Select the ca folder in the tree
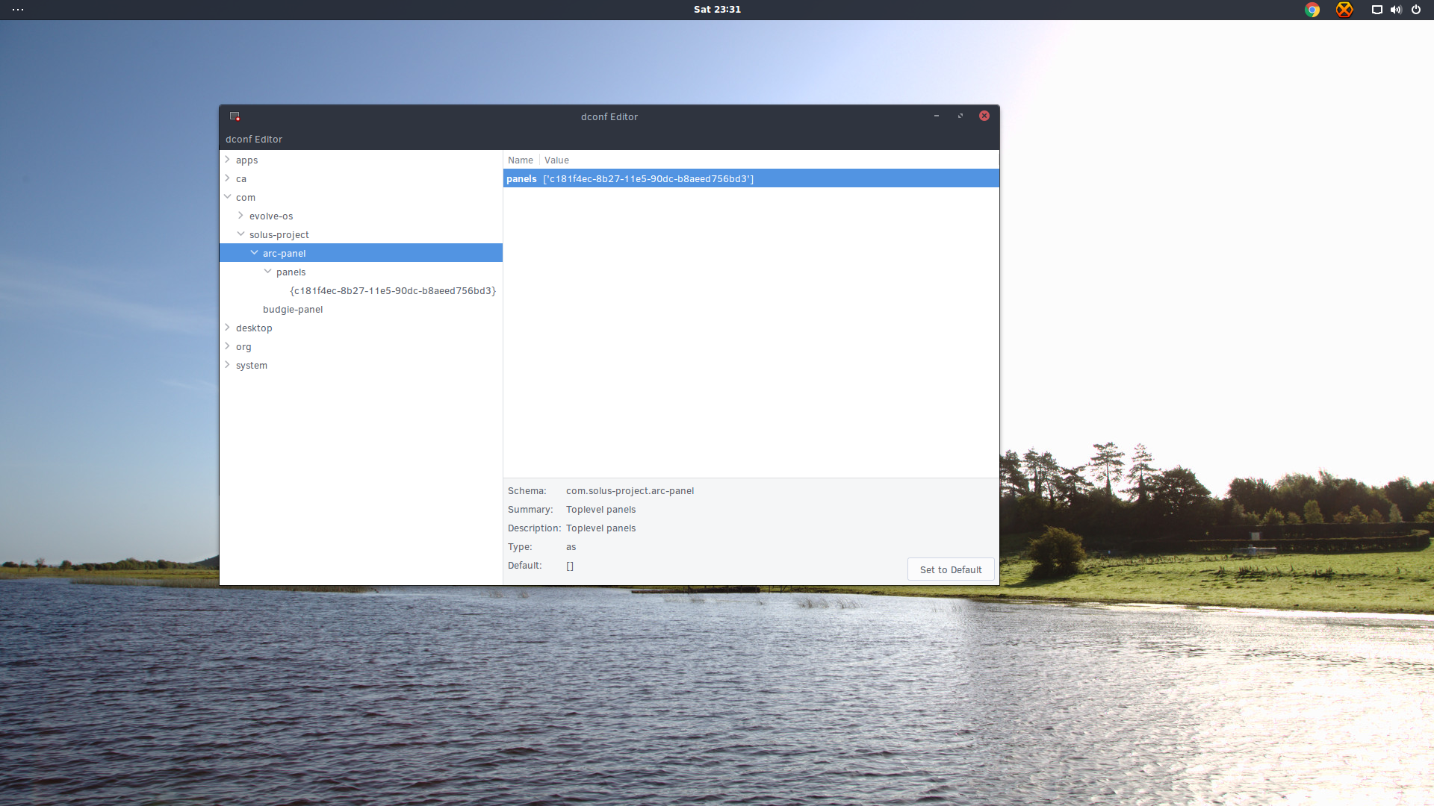This screenshot has height=806, width=1434. 241,179
